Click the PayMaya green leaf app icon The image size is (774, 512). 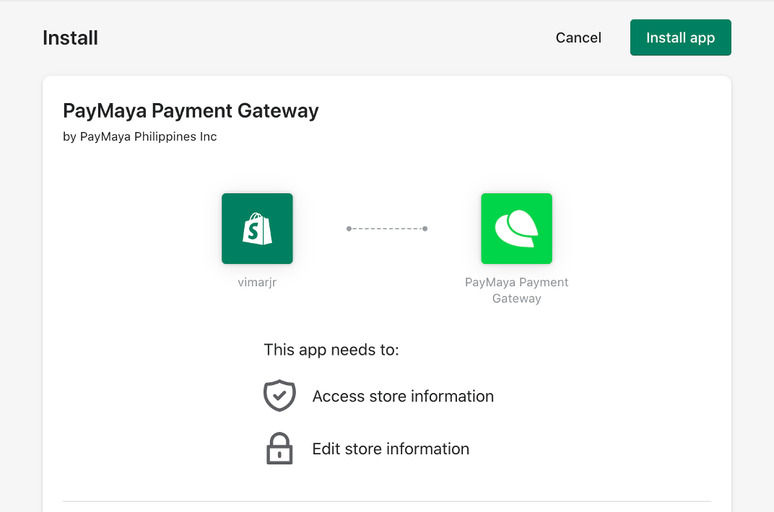[x=516, y=229]
